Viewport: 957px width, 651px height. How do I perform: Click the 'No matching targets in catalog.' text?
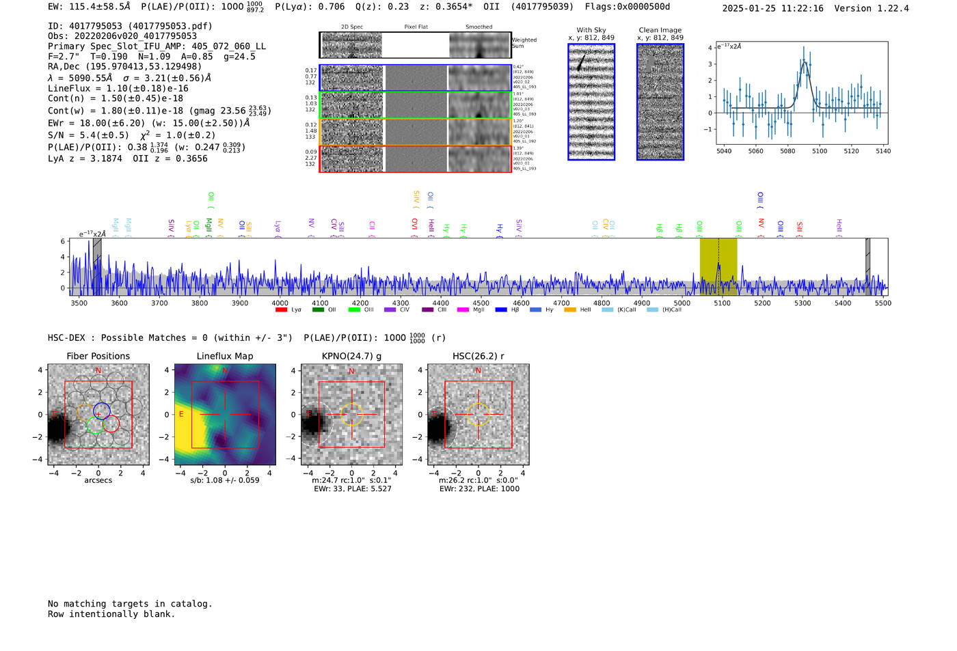pyautogui.click(x=130, y=604)
